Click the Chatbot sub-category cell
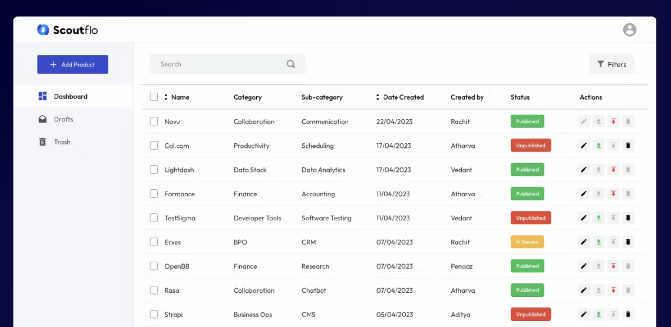The height and width of the screenshot is (327, 671). coord(314,290)
